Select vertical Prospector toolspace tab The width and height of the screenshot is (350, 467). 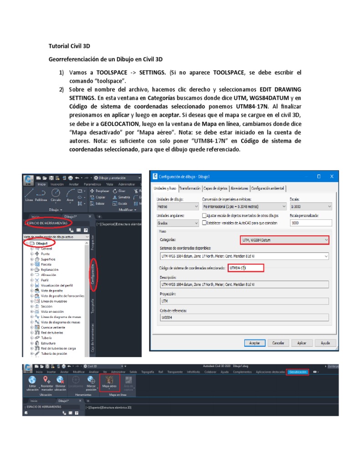(x=93, y=242)
